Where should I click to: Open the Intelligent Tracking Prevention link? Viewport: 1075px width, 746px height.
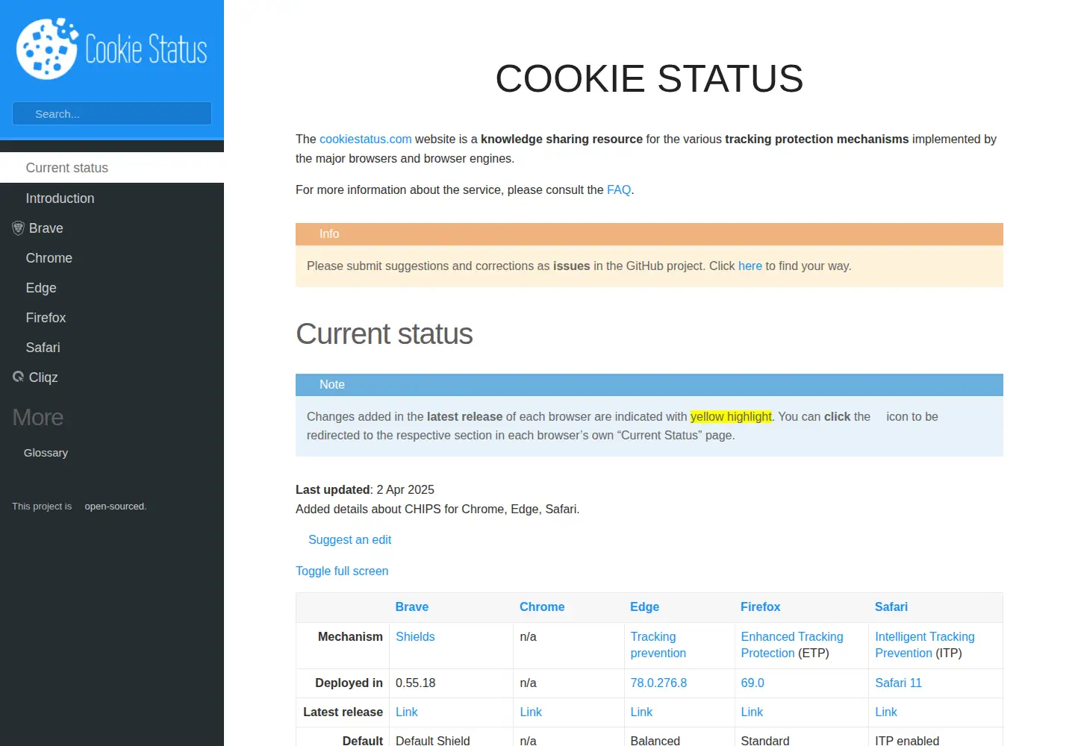pyautogui.click(x=924, y=645)
